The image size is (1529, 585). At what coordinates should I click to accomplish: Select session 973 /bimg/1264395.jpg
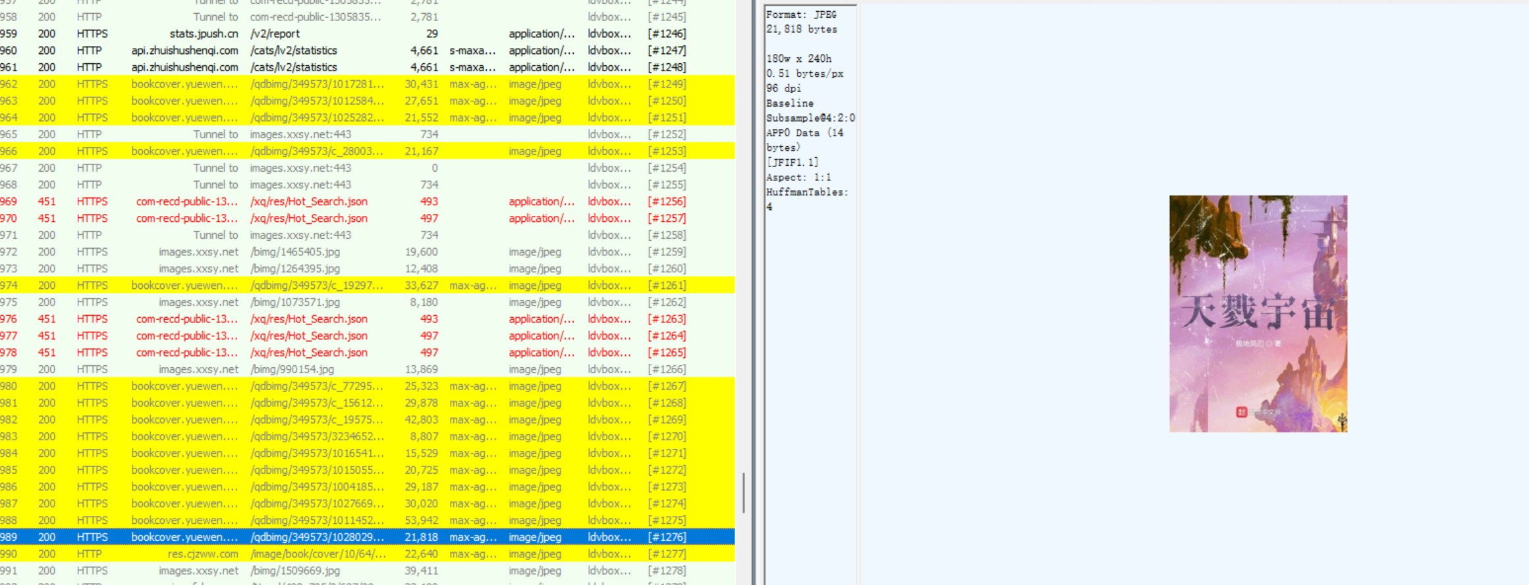coord(368,268)
